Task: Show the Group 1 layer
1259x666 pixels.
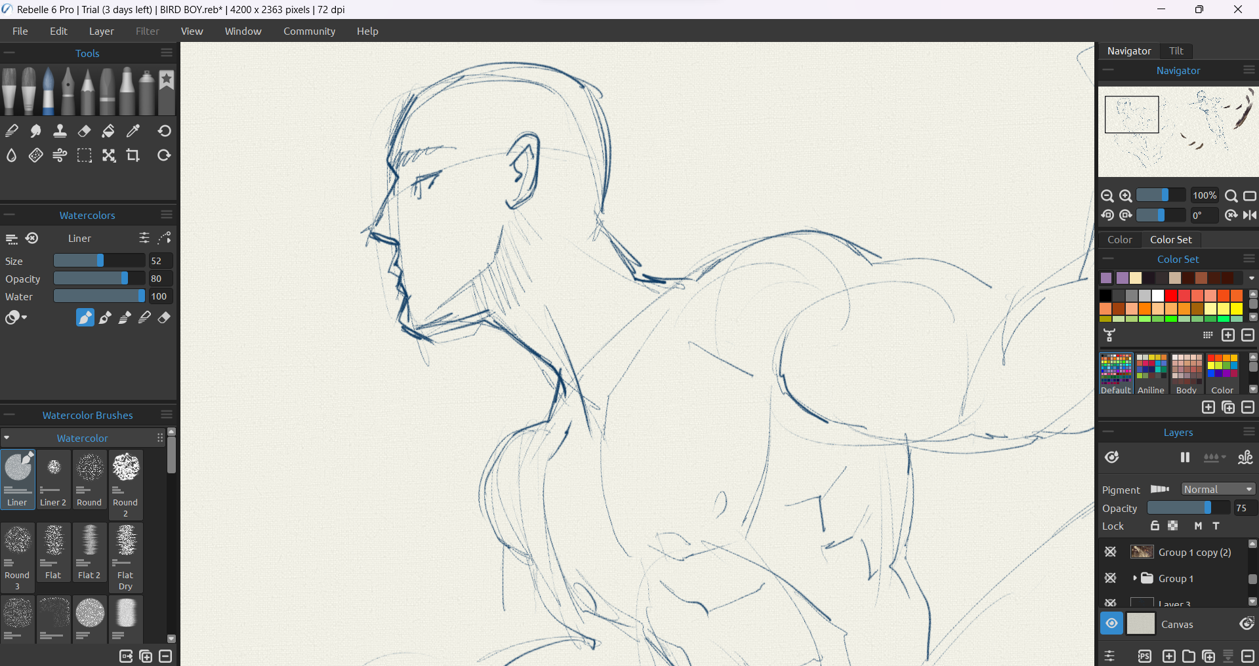Action: tap(1110, 578)
